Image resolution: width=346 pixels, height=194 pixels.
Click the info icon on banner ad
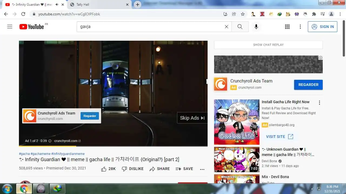pyautogui.click(x=321, y=58)
